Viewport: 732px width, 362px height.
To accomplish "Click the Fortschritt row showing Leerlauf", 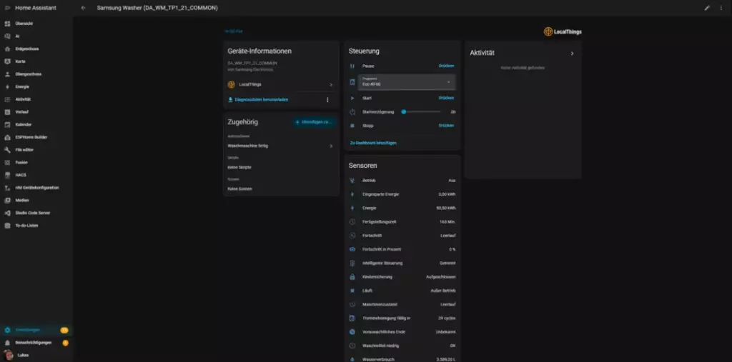I will click(402, 236).
